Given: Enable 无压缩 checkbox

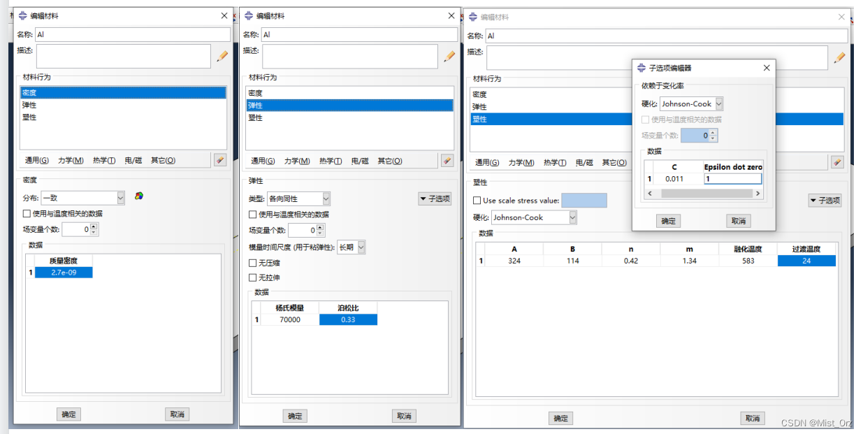Looking at the screenshot, I should pos(253,263).
